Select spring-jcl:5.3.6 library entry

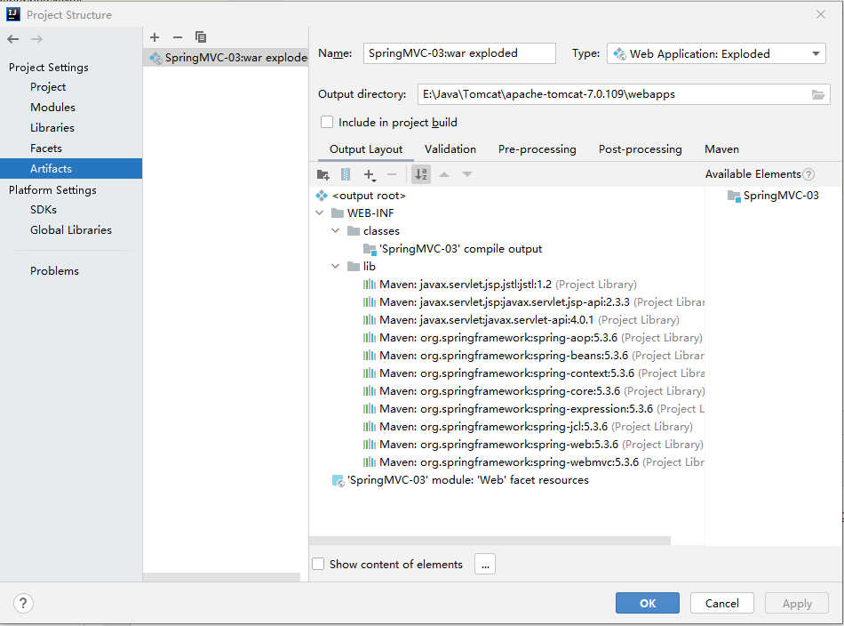(528, 427)
